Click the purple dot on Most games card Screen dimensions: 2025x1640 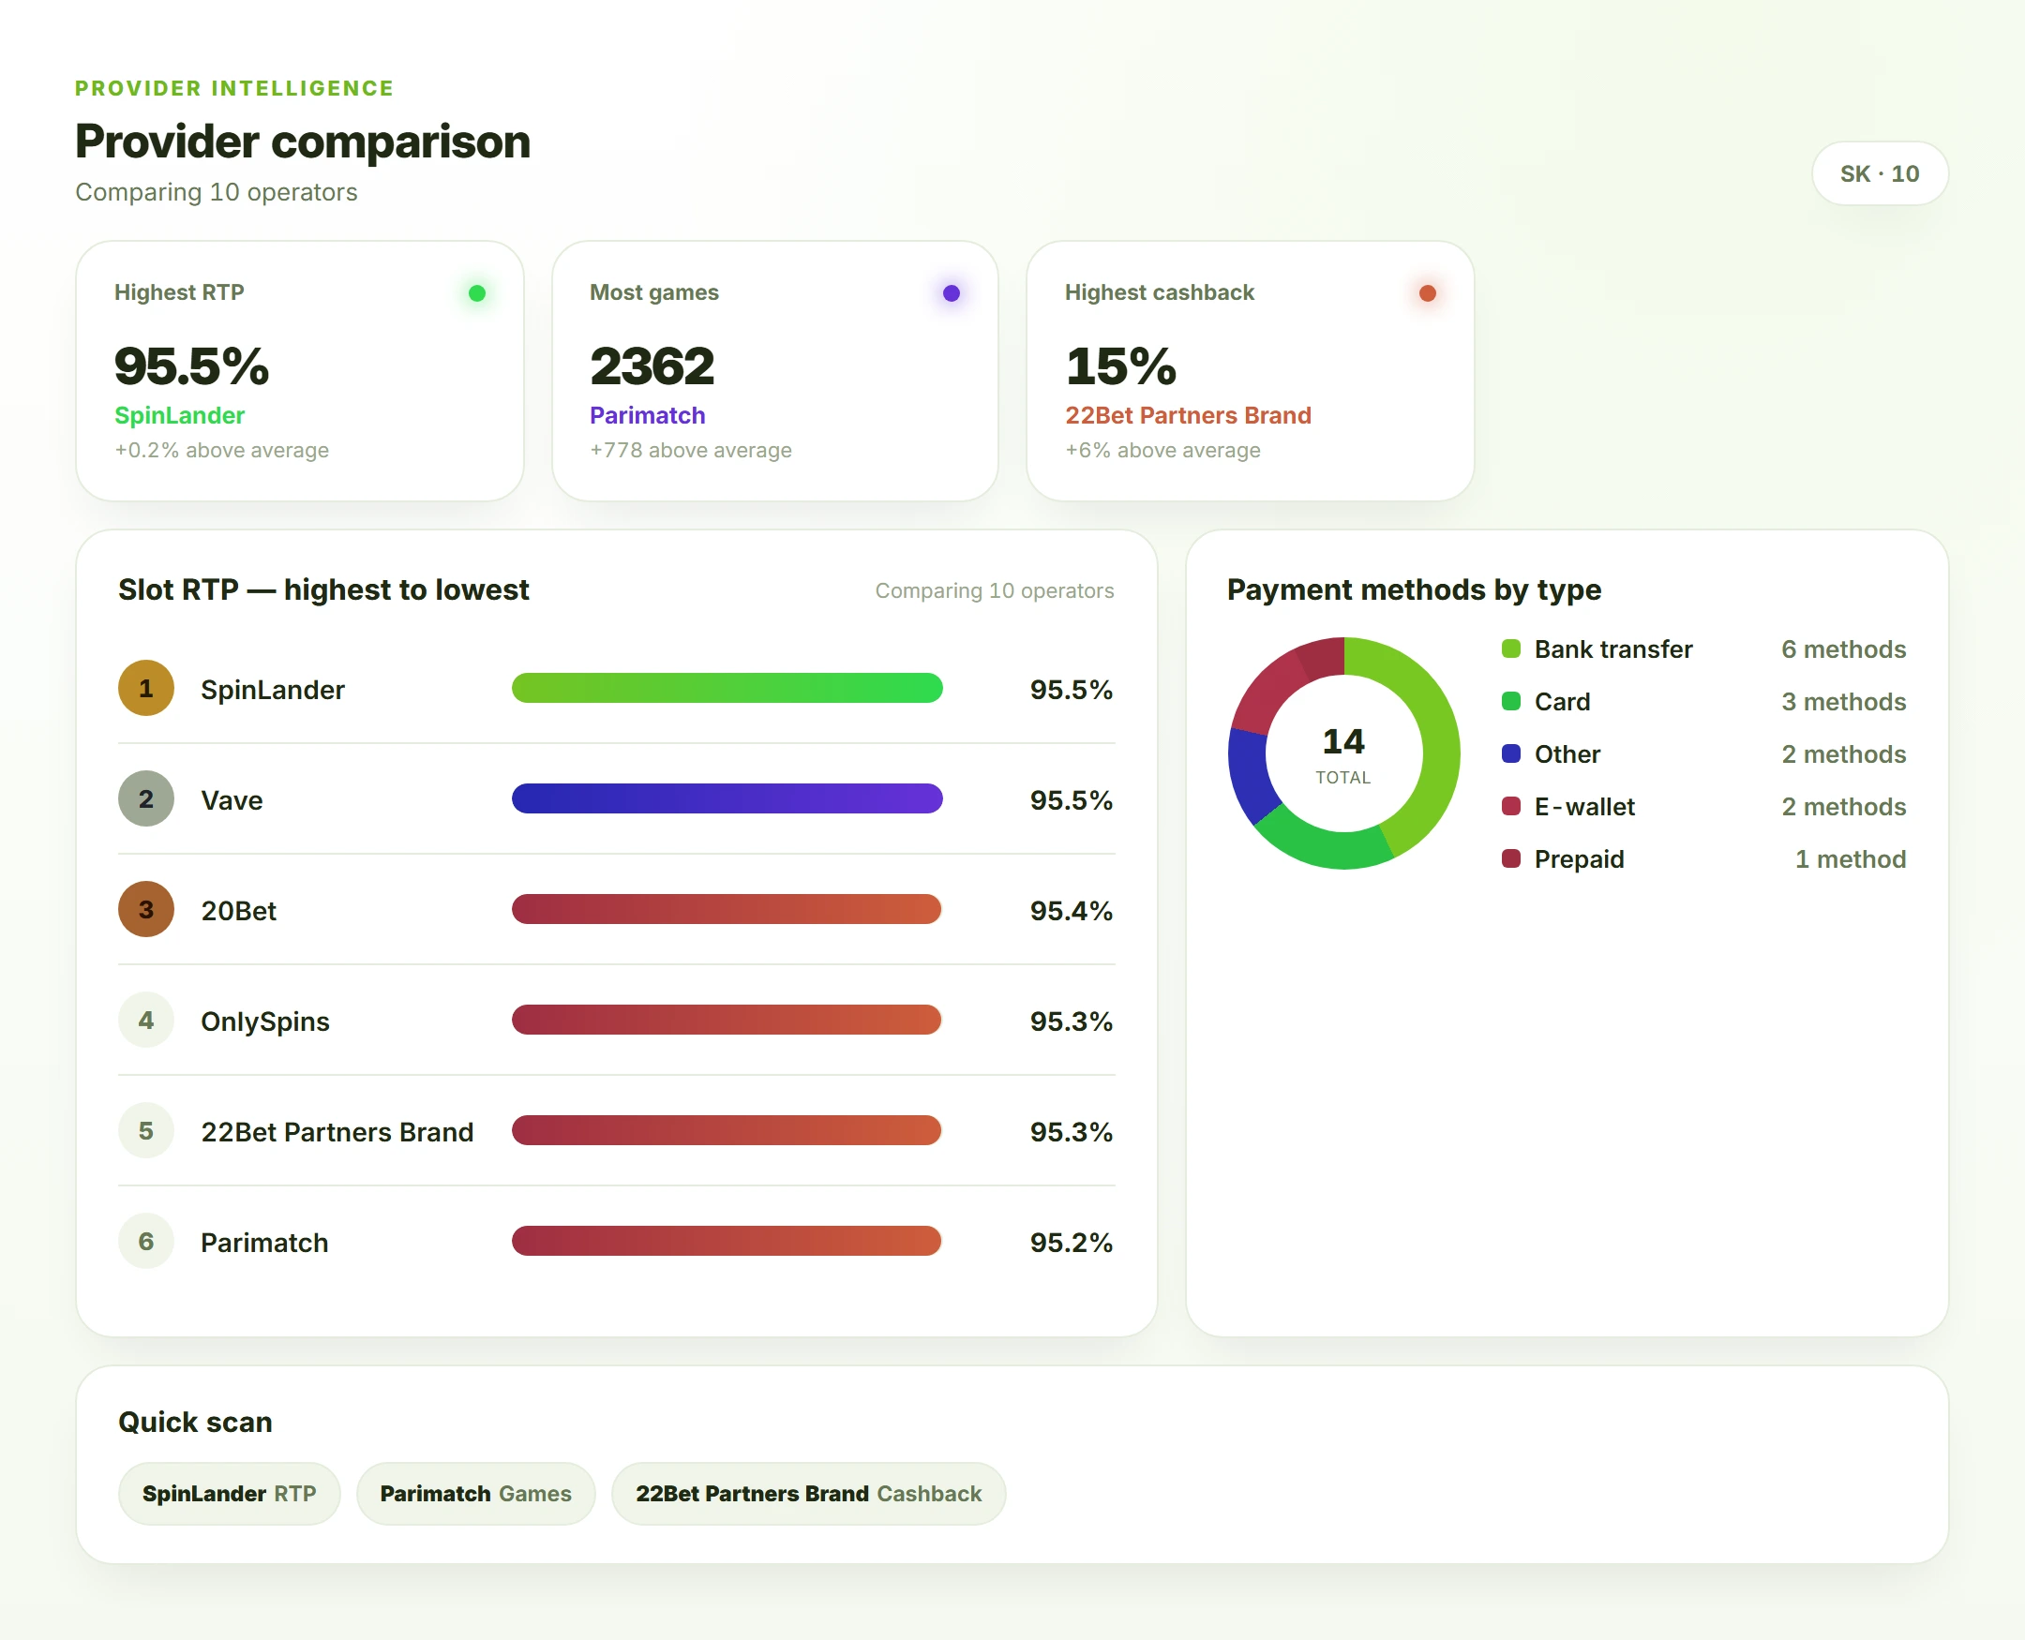point(952,292)
